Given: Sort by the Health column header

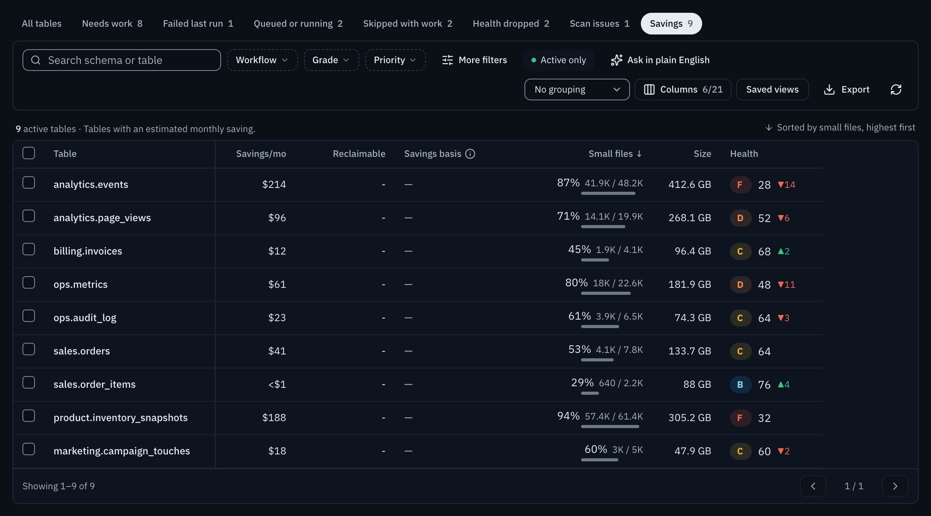Looking at the screenshot, I should [744, 154].
